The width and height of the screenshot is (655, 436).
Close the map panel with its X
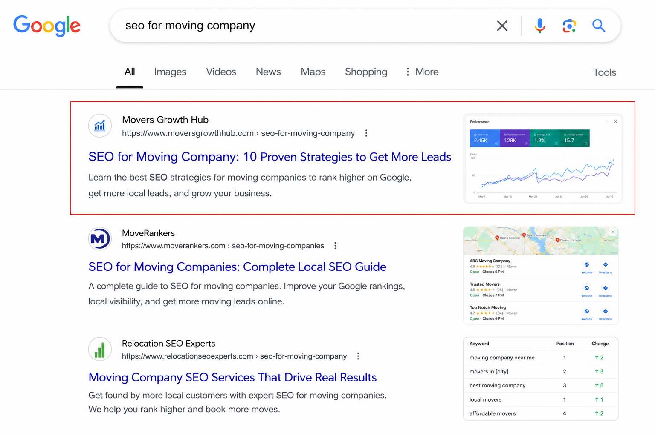613,232
